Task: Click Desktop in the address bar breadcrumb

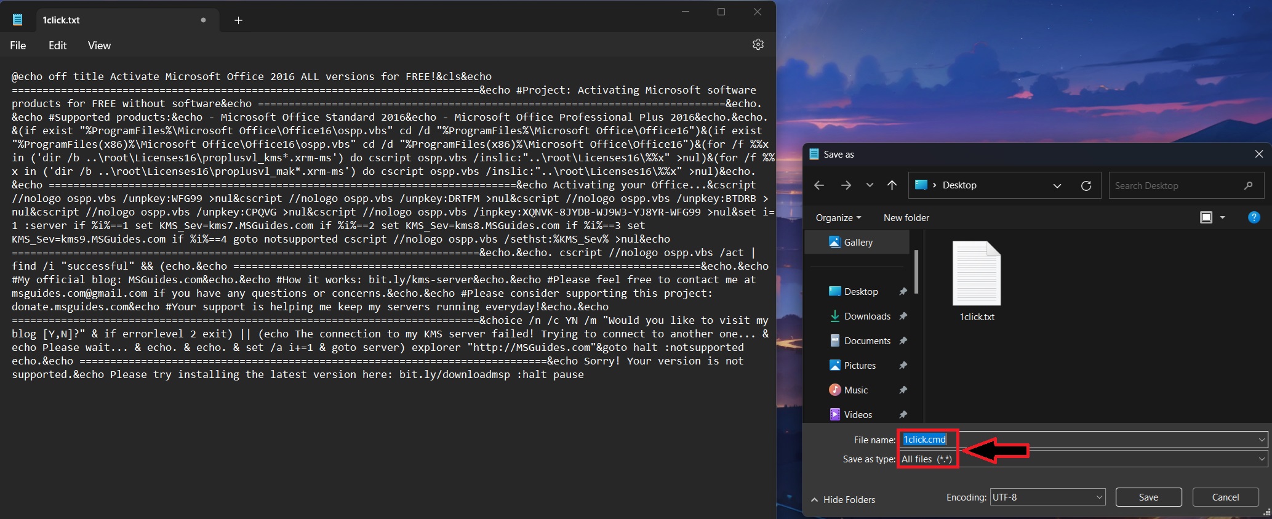Action: tap(959, 185)
